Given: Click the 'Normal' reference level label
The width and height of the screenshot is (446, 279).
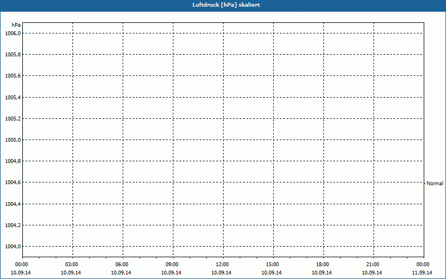Looking at the screenshot, I should coord(435,183).
